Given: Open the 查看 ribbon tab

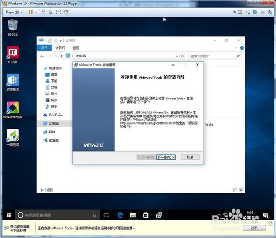Looking at the screenshot, I should click(76, 48).
